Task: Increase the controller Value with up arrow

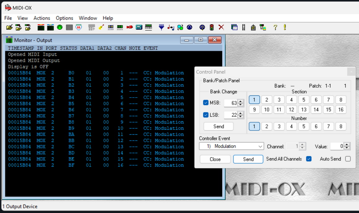Action: [347, 144]
